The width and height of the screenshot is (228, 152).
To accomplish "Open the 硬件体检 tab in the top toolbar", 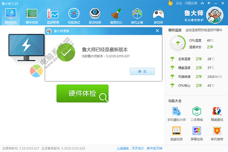I will 10,16.
